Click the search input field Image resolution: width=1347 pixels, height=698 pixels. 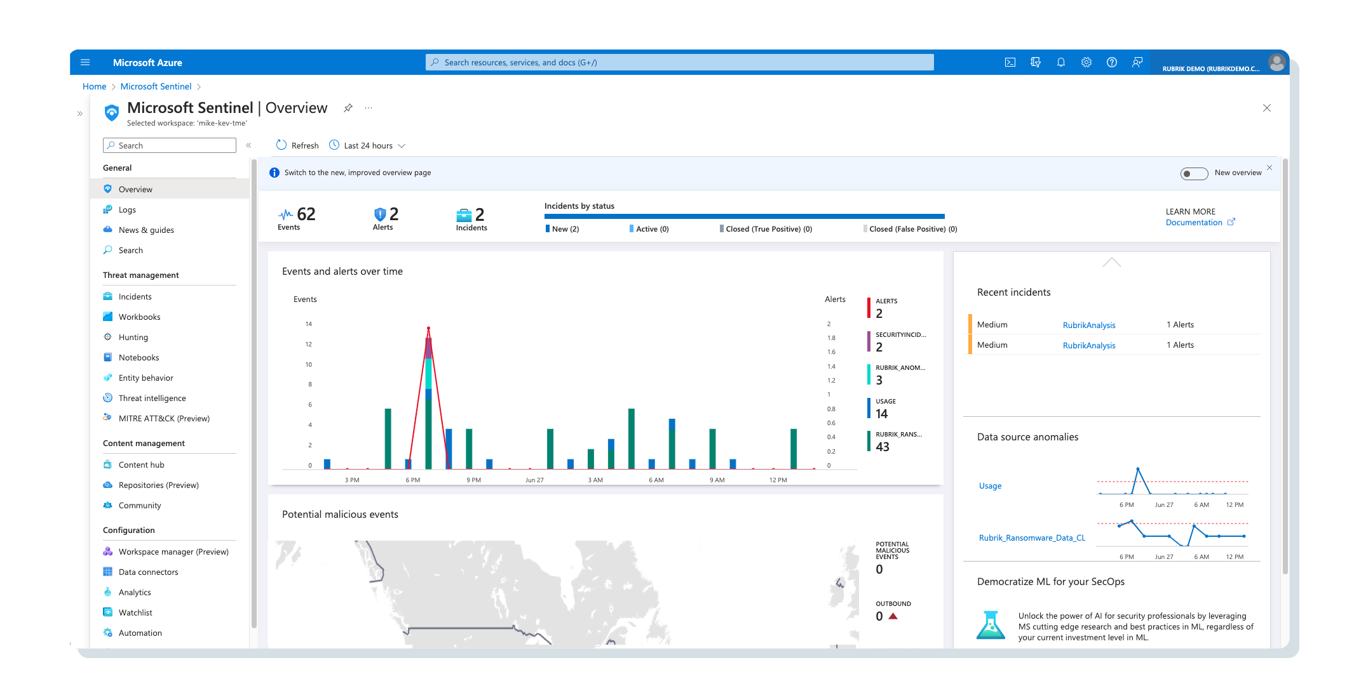tap(171, 145)
